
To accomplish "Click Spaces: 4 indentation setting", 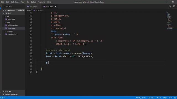I will (151, 98).
